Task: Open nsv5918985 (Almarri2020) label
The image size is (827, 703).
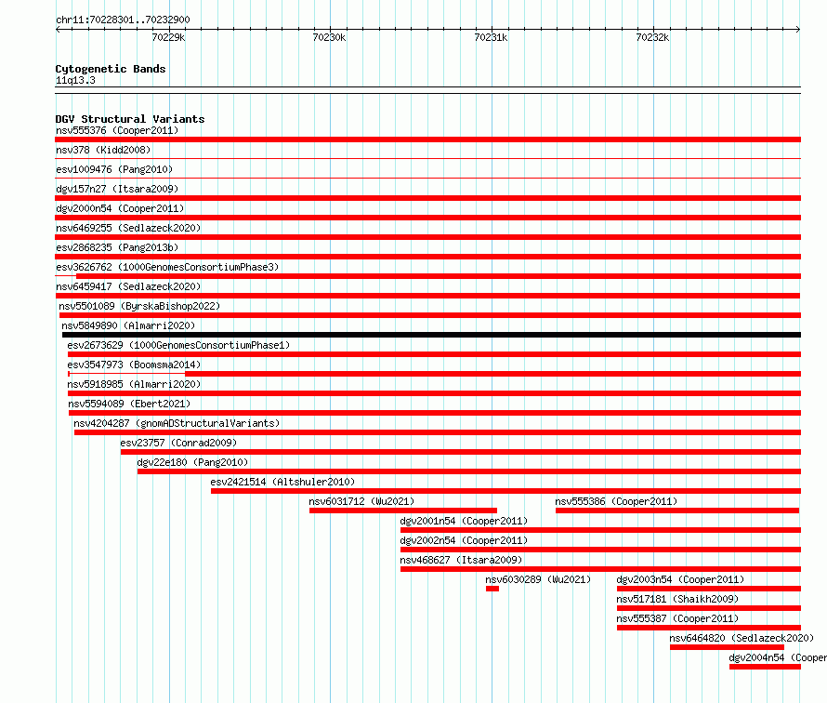Action: [x=134, y=384]
